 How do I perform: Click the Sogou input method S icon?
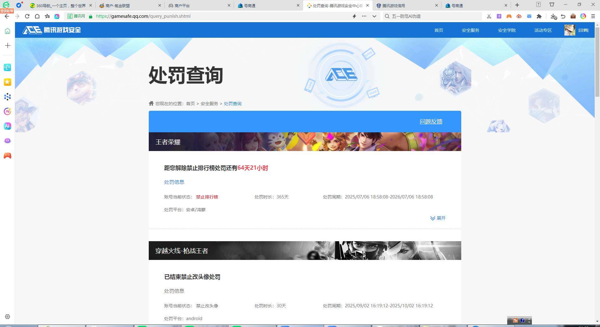tap(515, 320)
